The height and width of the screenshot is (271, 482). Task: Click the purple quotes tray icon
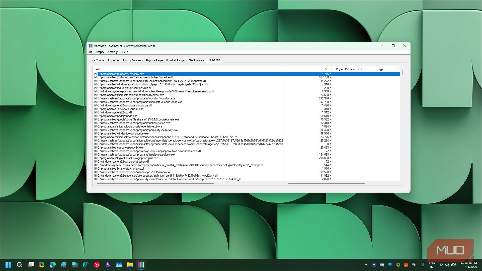pos(374,265)
